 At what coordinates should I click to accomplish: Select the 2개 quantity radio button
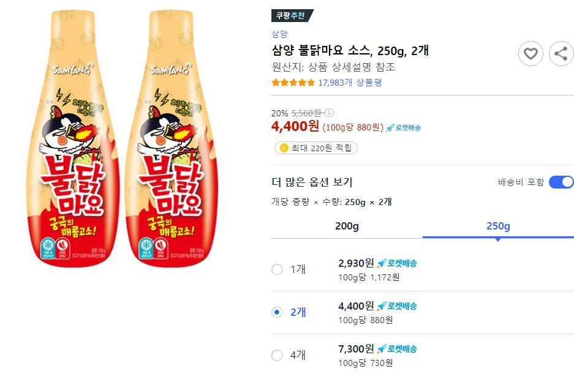277,312
